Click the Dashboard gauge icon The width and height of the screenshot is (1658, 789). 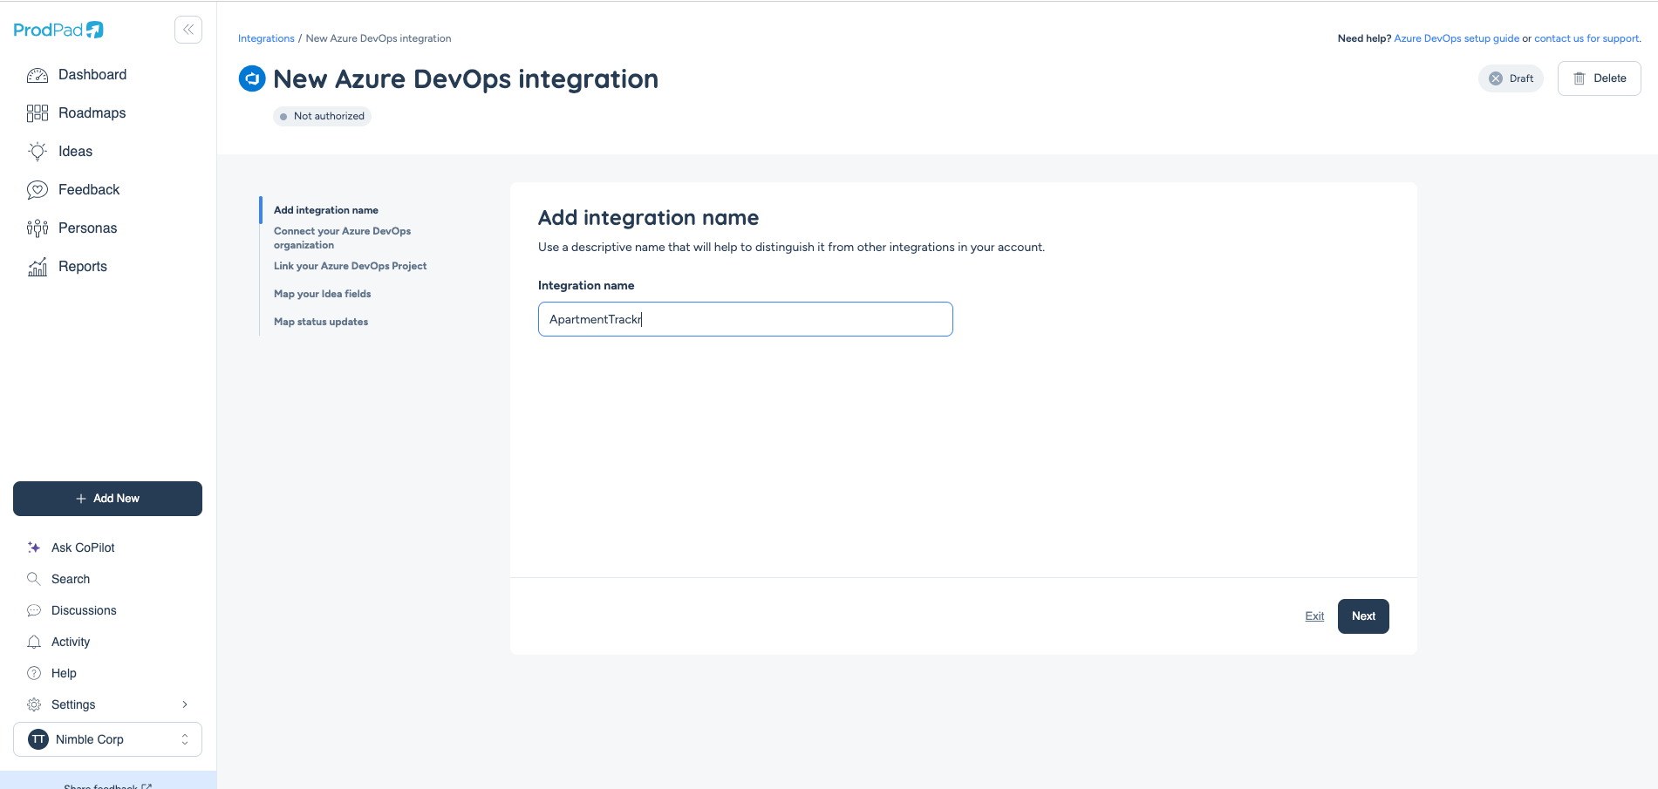click(x=38, y=75)
